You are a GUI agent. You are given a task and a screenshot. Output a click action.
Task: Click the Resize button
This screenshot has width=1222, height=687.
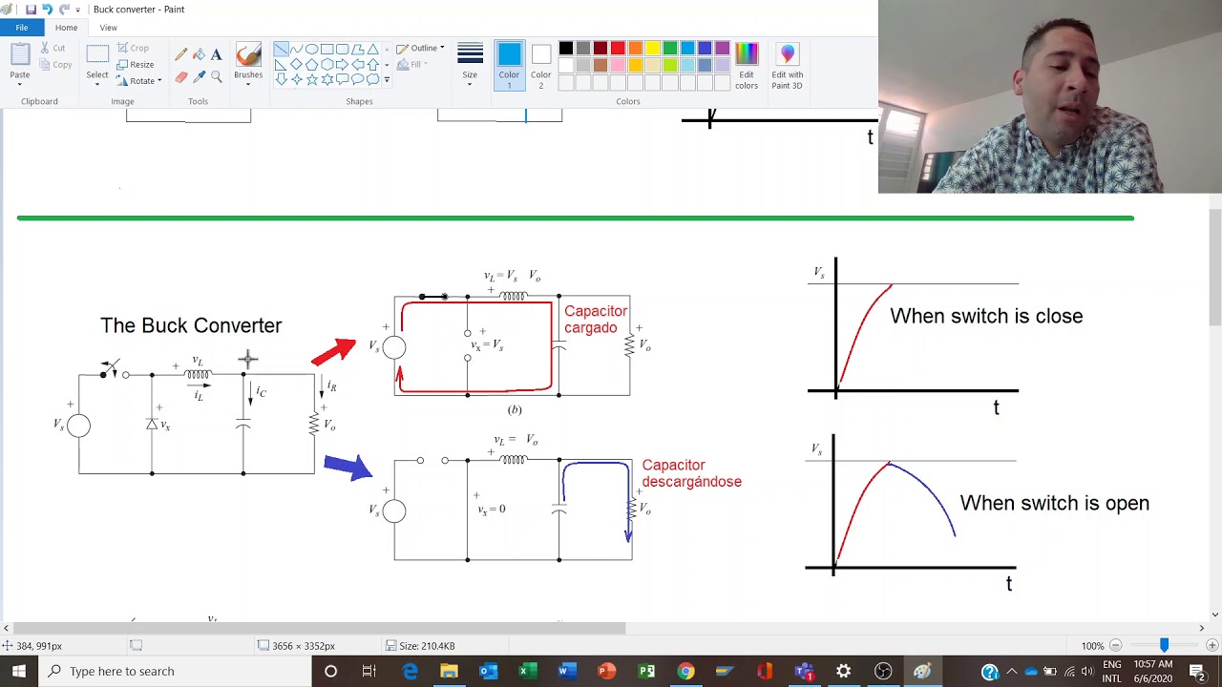pyautogui.click(x=135, y=65)
